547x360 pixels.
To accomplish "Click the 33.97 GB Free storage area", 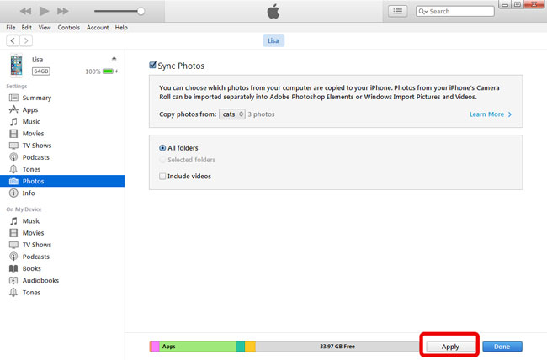I will (337, 347).
